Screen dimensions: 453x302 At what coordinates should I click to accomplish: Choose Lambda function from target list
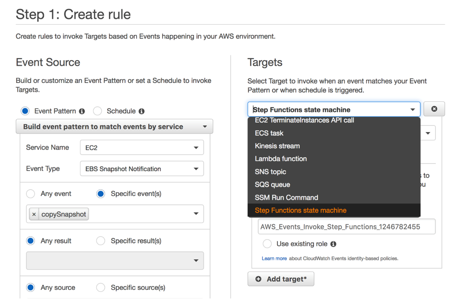pos(281,159)
